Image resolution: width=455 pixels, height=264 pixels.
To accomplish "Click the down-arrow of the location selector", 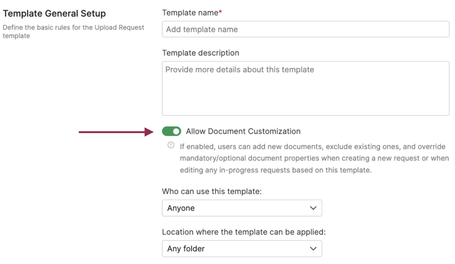I will [x=313, y=249].
